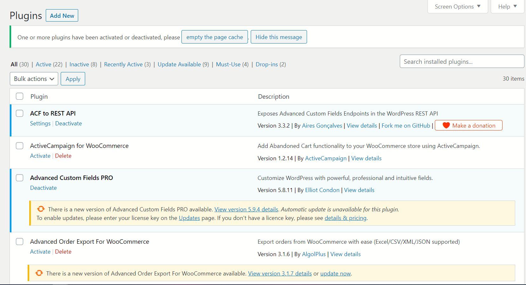Check the ACF to REST API checkbox

pyautogui.click(x=20, y=113)
